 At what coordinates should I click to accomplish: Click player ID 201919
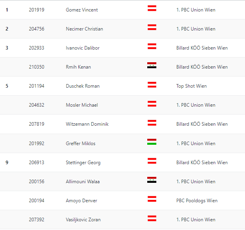pyautogui.click(x=36, y=10)
